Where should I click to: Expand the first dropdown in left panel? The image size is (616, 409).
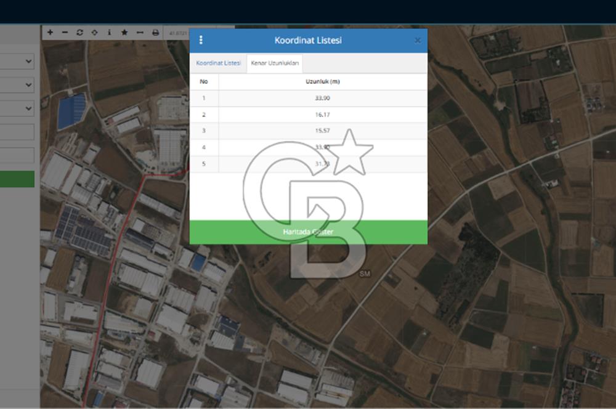point(17,62)
